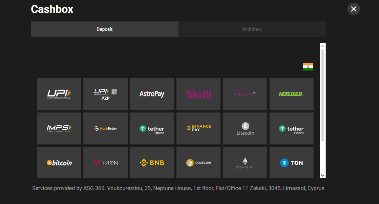Screen dimensions: 379x204
Task: Select the Skrill payment tile
Action: tap(198, 94)
